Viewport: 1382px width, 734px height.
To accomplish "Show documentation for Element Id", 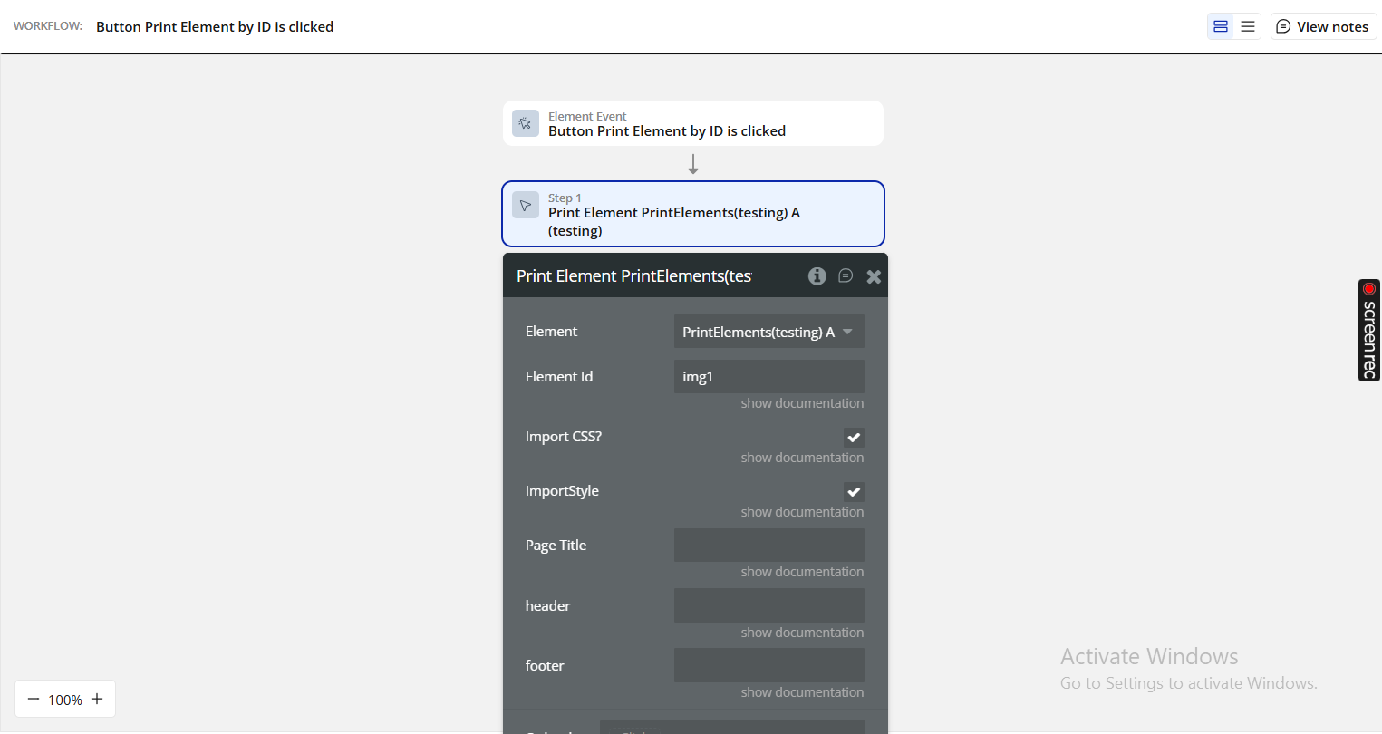I will pyautogui.click(x=802, y=403).
